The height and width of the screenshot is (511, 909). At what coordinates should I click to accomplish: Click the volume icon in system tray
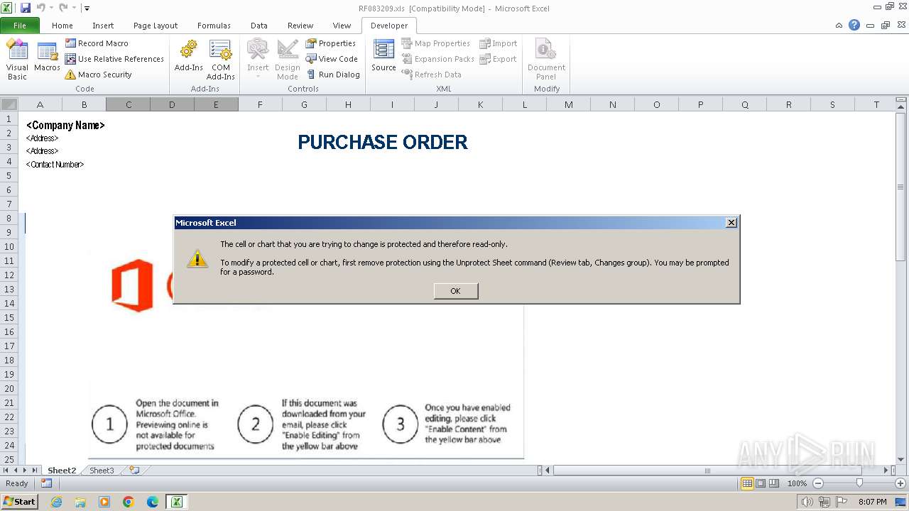[x=807, y=502]
